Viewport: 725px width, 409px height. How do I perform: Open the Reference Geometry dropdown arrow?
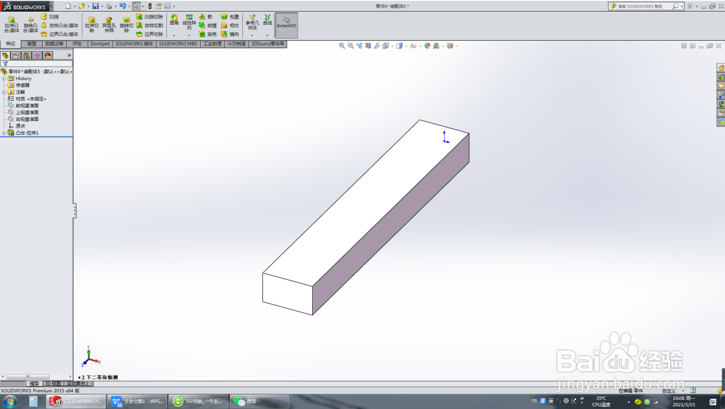click(252, 35)
